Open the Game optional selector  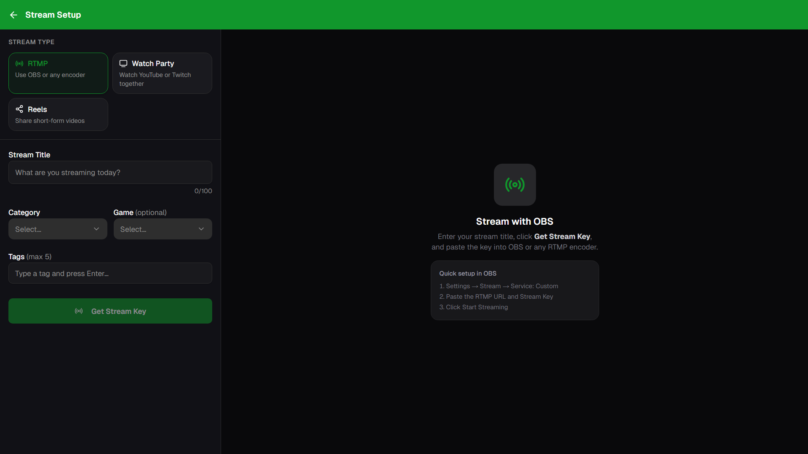pos(163,229)
